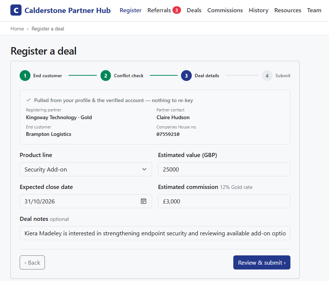Follow the Home breadcrumb link

[x=17, y=29]
